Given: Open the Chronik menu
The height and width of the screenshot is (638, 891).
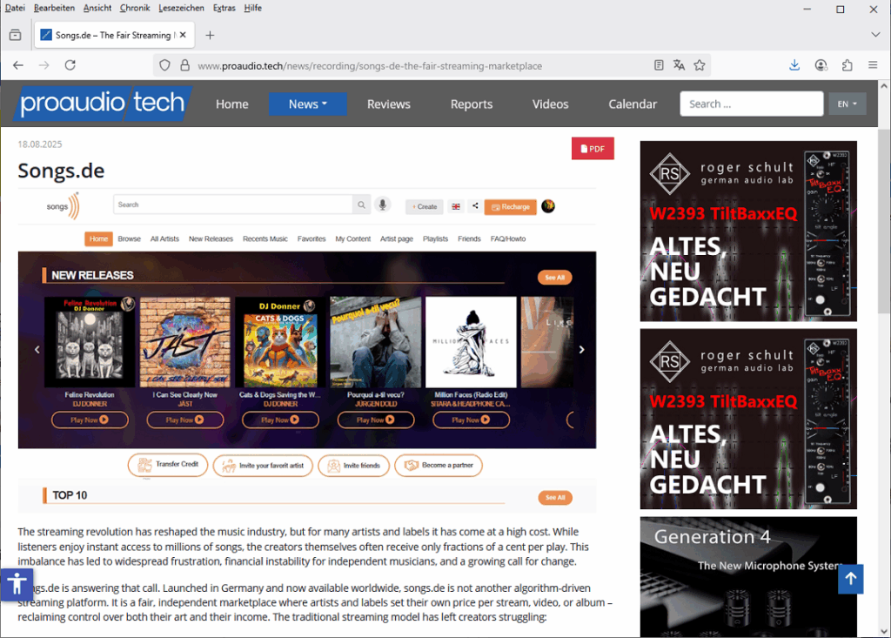Looking at the screenshot, I should coord(135,8).
